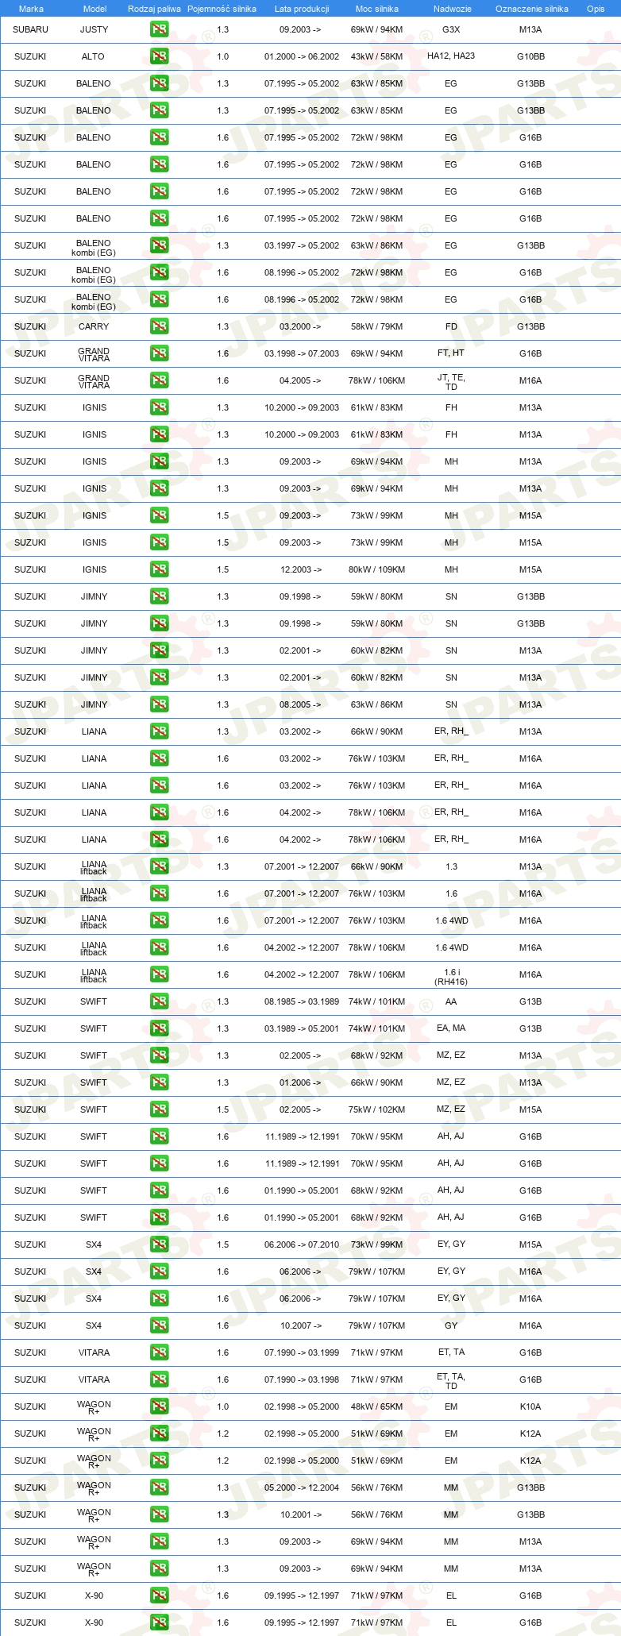Click power value 48kW / 65KM

point(376,1406)
